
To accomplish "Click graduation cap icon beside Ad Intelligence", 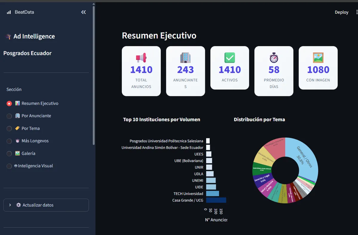I will coord(8,36).
